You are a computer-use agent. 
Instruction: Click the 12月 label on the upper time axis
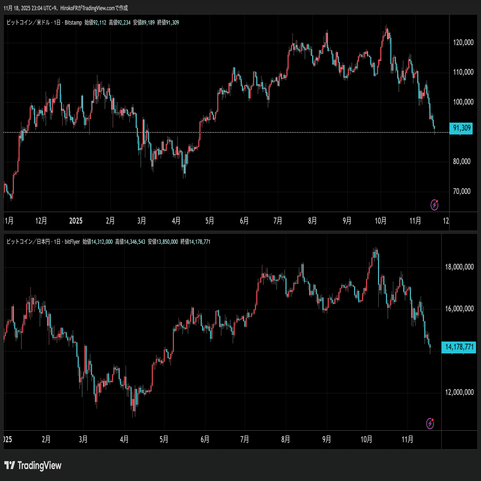click(41, 221)
